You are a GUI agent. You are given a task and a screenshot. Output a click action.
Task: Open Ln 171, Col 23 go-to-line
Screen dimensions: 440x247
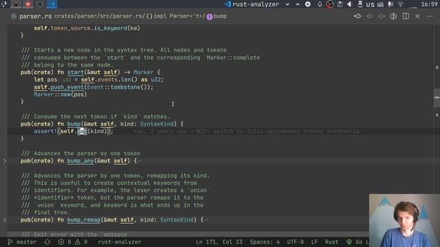point(219,242)
